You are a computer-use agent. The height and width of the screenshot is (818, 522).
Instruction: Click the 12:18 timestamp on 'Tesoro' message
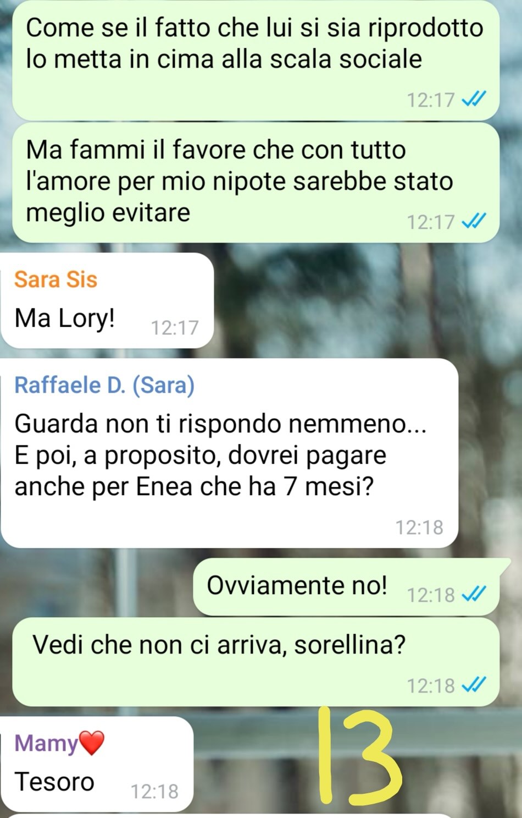coord(154,792)
